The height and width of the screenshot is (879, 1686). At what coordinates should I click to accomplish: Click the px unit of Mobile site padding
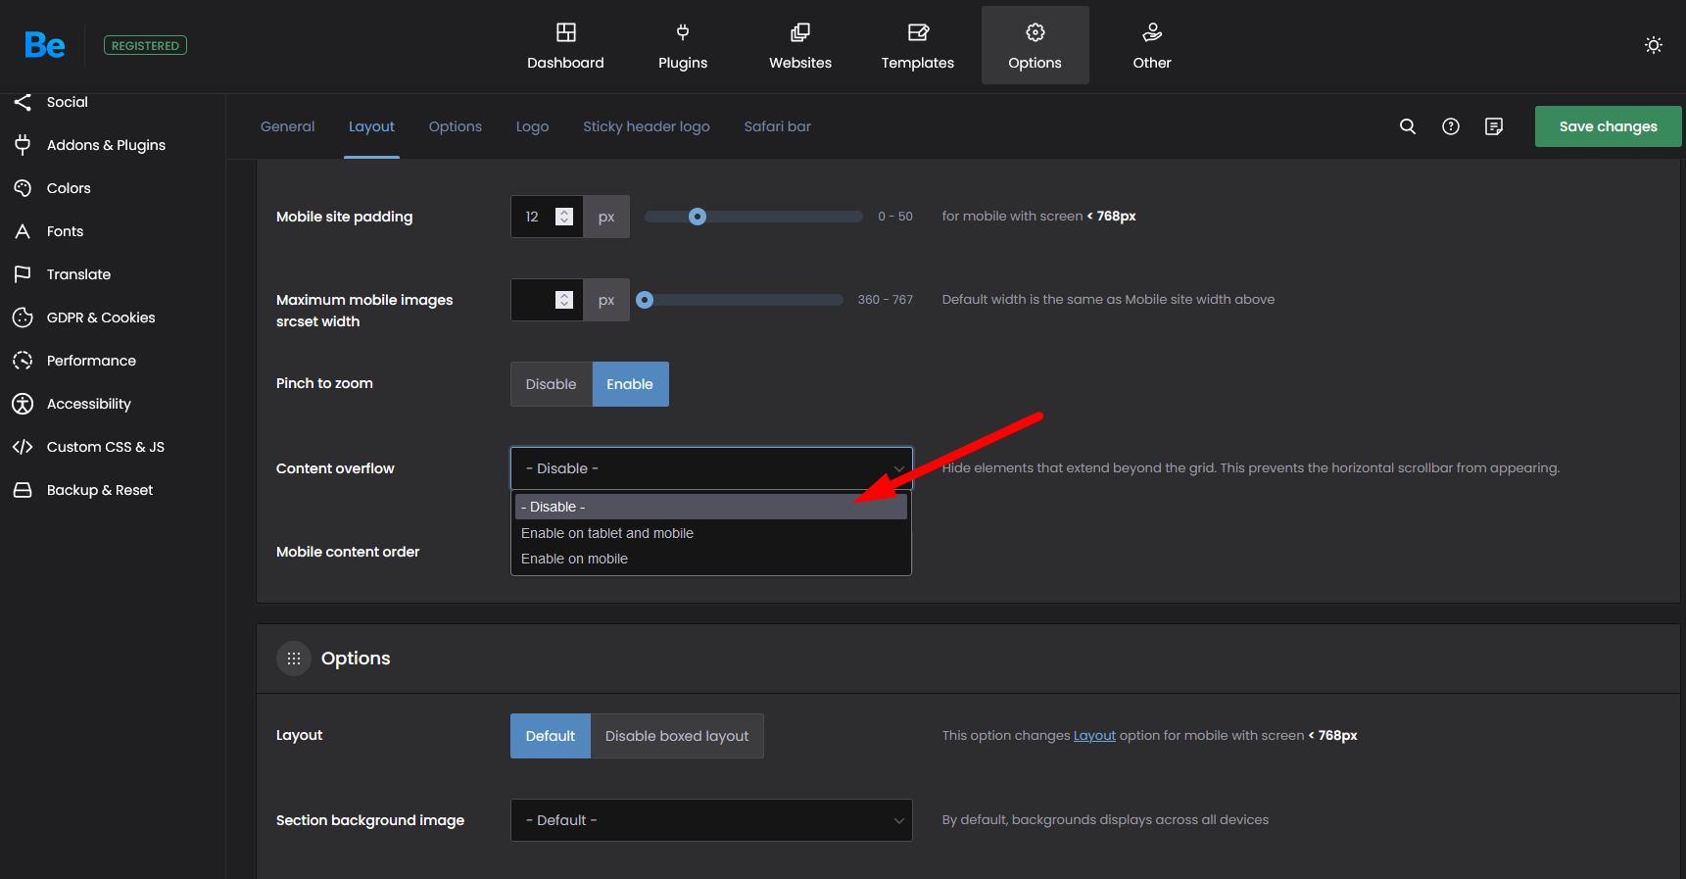(606, 217)
